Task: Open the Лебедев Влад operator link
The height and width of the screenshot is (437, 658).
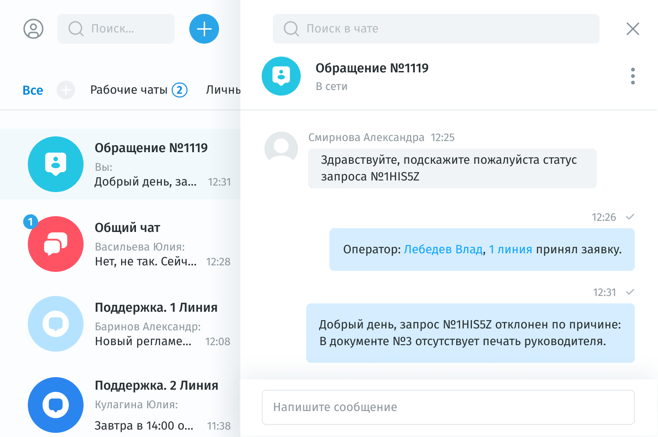Action: pyautogui.click(x=444, y=250)
